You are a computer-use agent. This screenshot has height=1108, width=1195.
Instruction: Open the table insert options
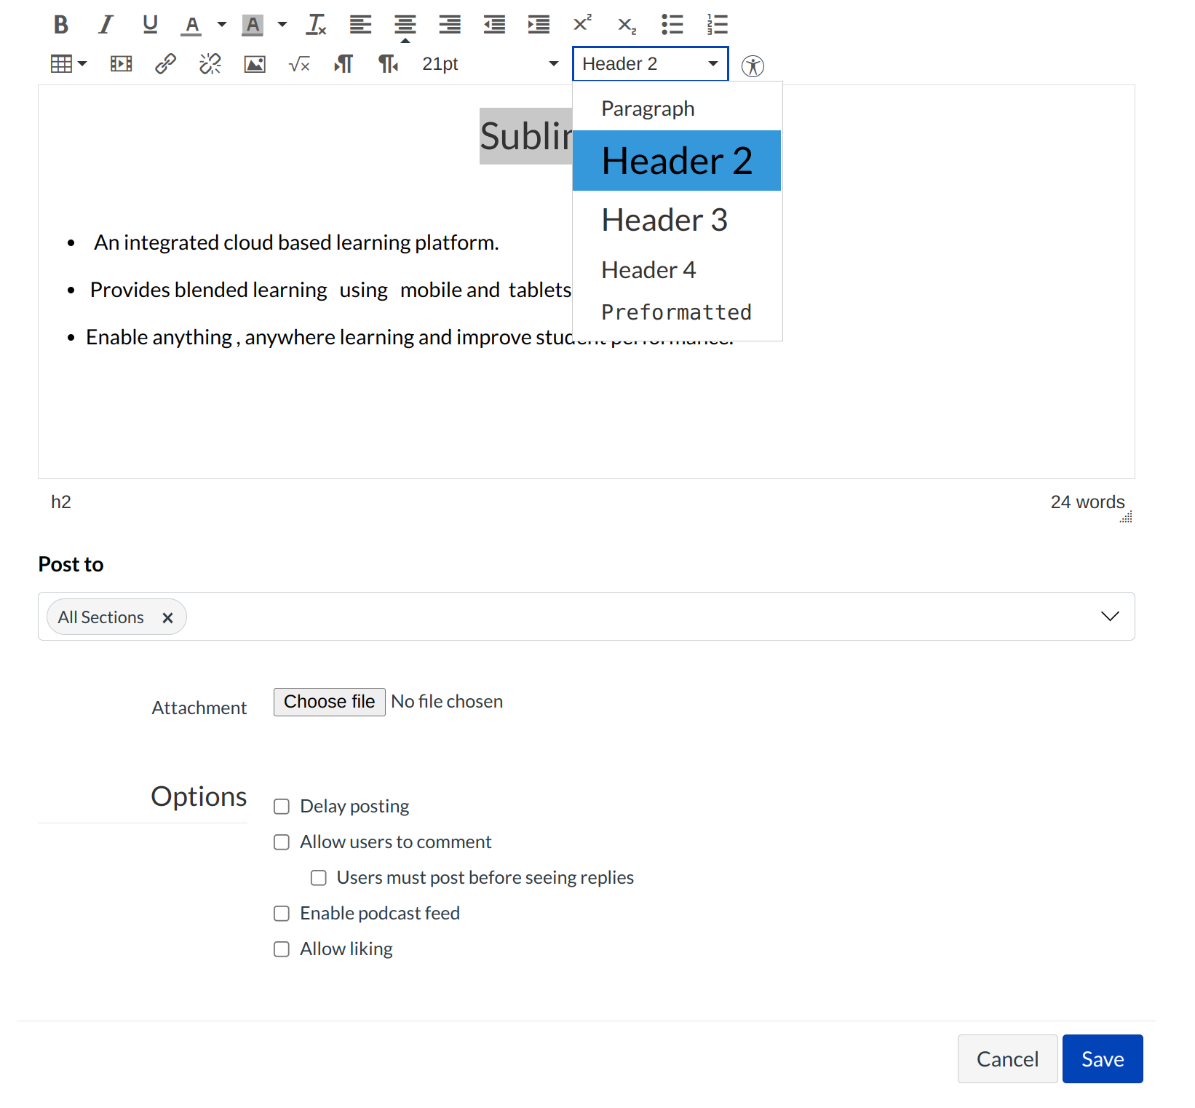pyautogui.click(x=68, y=63)
